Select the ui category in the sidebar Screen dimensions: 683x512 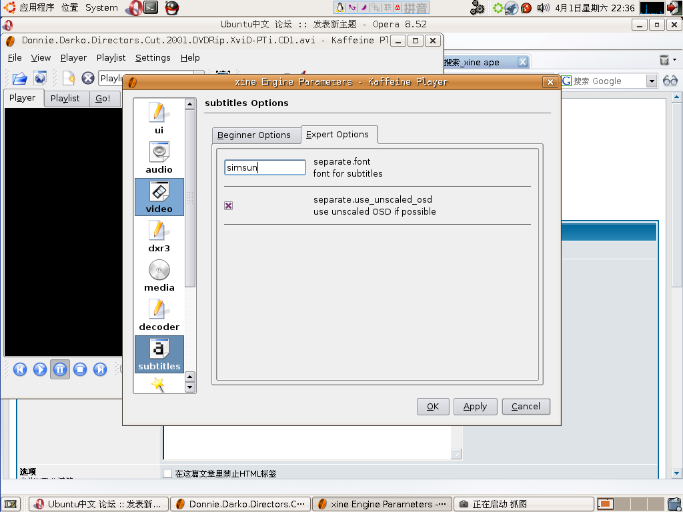[x=159, y=117]
